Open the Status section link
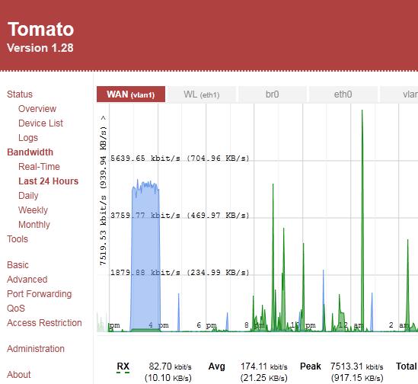 20,94
